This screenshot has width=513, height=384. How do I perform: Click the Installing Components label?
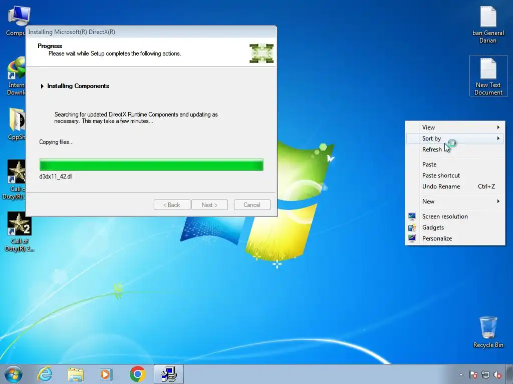(x=78, y=86)
